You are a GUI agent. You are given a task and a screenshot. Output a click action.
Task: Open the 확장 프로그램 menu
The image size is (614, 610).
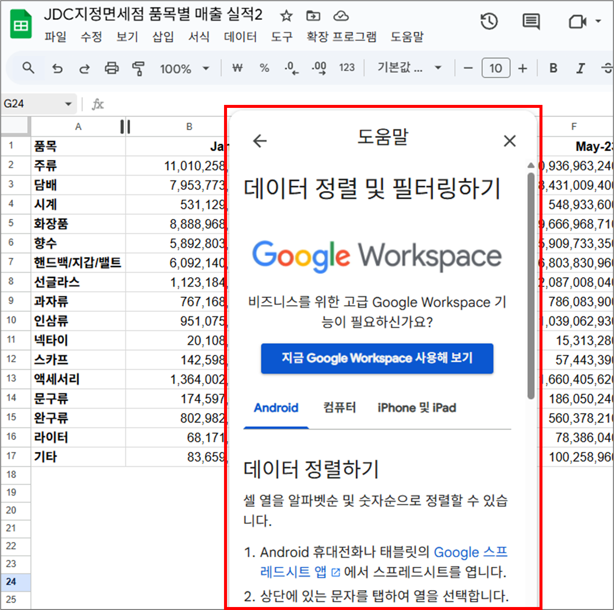click(342, 37)
